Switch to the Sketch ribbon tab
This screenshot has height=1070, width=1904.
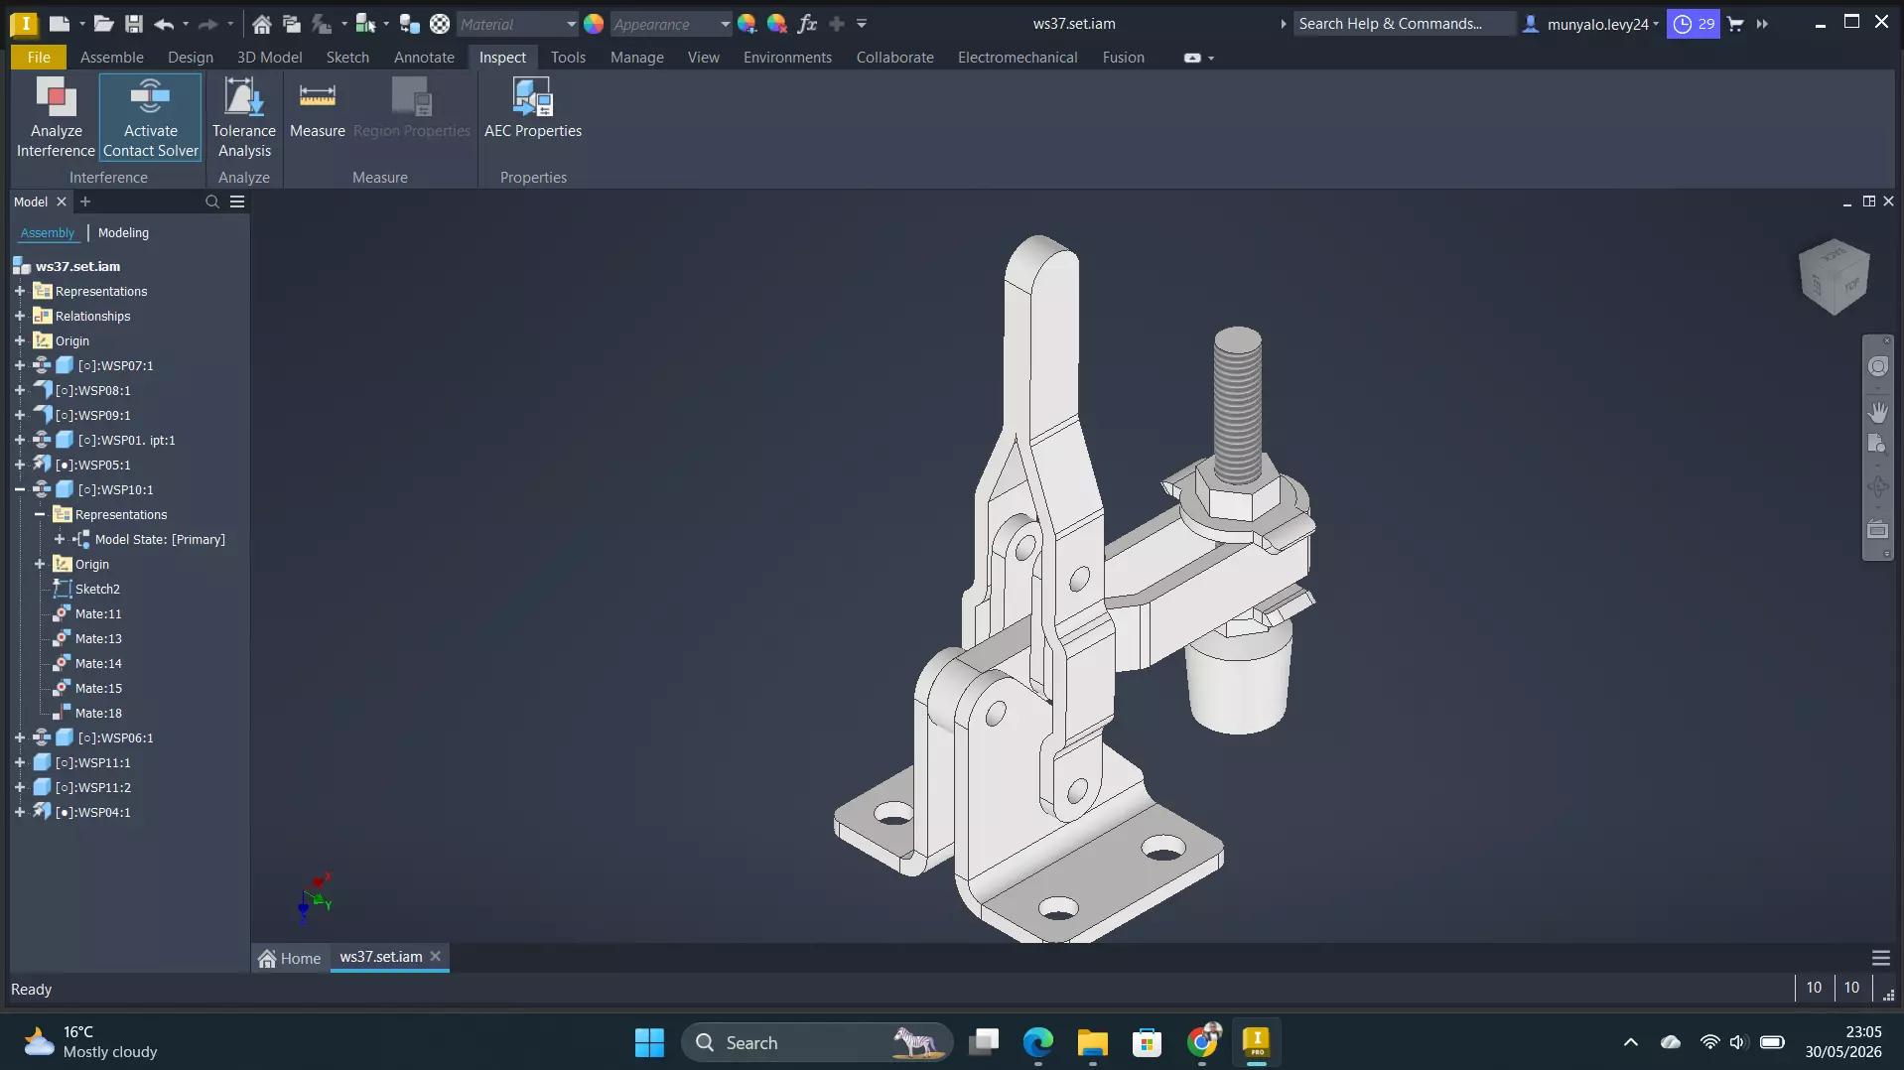(x=347, y=58)
